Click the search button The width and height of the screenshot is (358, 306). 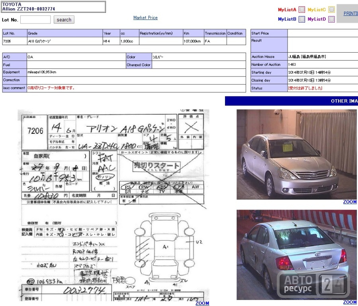point(64,20)
